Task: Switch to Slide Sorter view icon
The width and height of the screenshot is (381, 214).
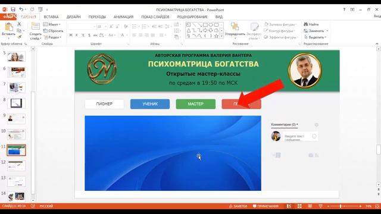Action: [x=299, y=206]
